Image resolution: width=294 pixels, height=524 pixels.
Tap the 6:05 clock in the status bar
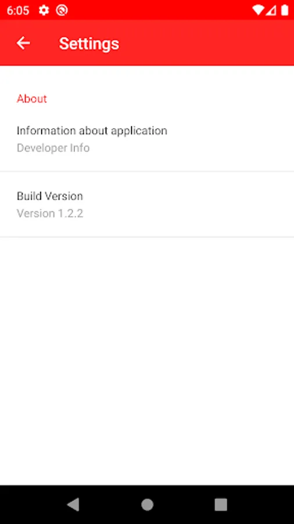(18, 10)
